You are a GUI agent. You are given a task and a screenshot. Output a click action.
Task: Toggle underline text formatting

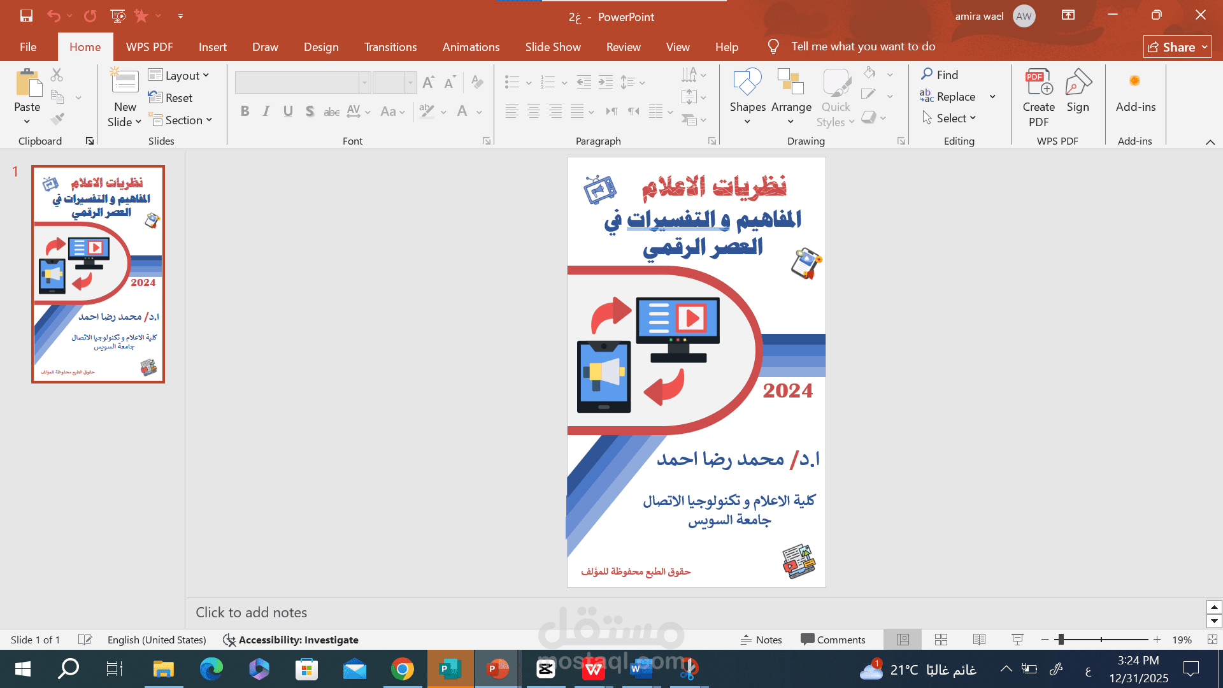pyautogui.click(x=288, y=111)
